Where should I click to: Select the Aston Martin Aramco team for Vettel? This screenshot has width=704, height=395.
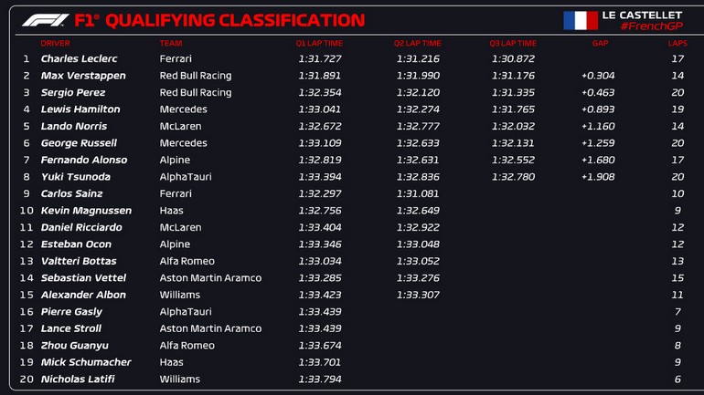point(210,278)
